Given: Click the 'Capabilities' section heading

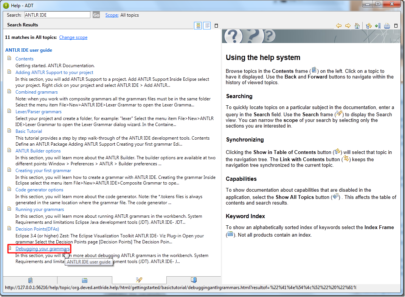Looking at the screenshot, I should [241, 179].
